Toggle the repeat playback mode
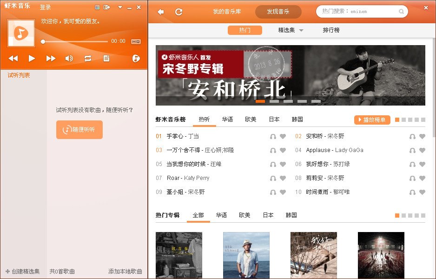436x279 pixels. click(x=88, y=59)
